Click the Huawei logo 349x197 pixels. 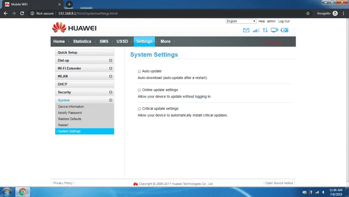74,28
